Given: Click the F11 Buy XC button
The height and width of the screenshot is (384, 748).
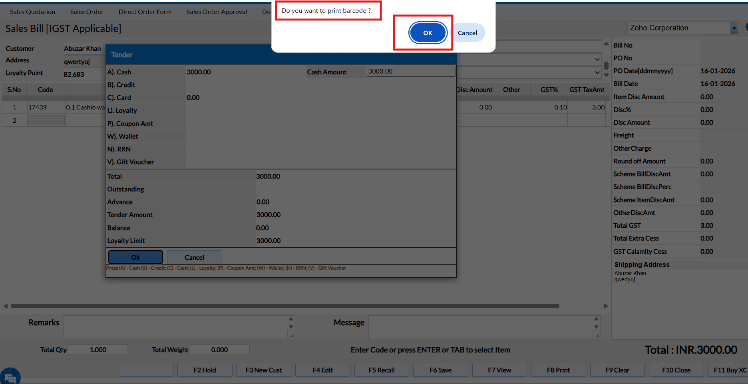Looking at the screenshot, I should pyautogui.click(x=728, y=370).
